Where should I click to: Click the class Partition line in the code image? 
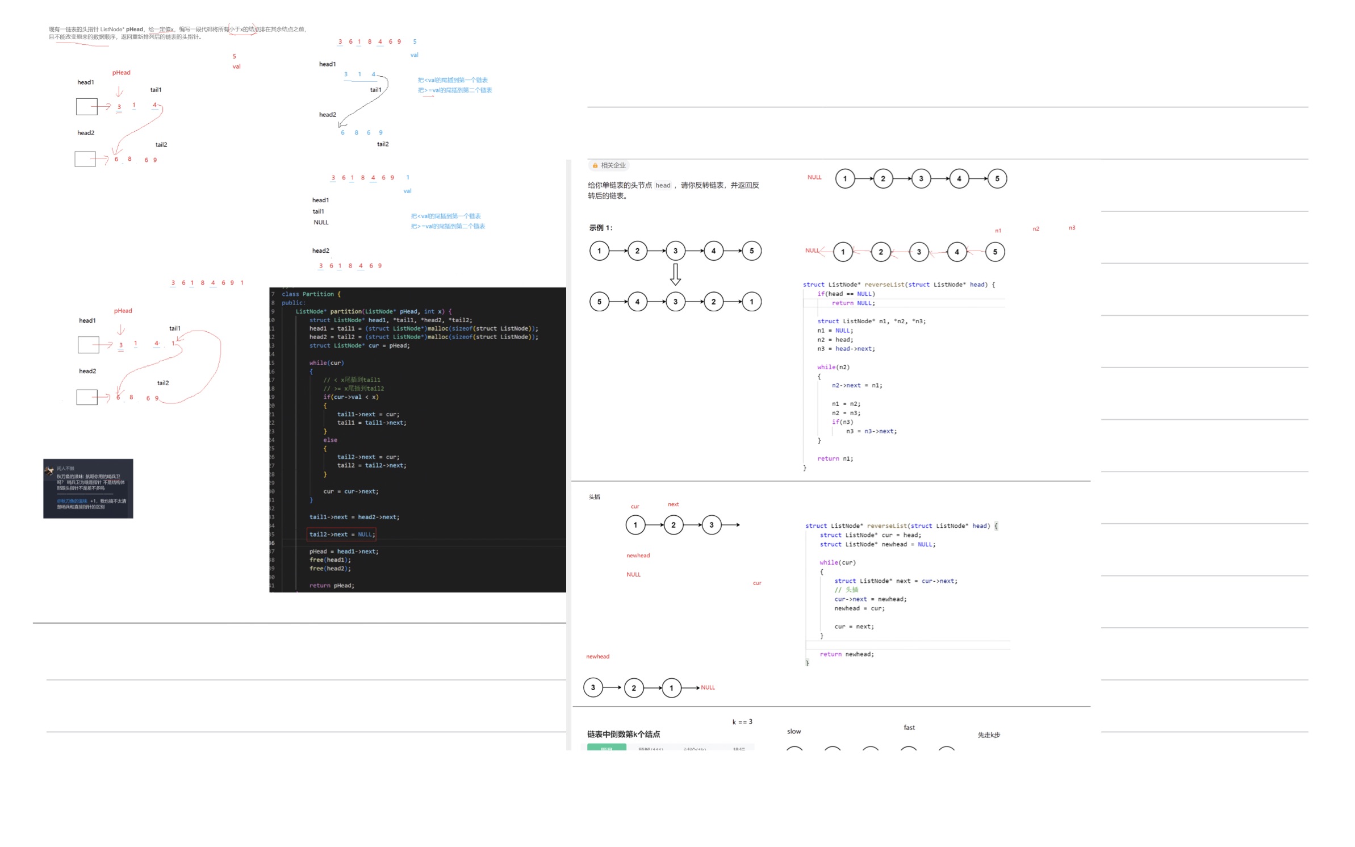coord(311,294)
